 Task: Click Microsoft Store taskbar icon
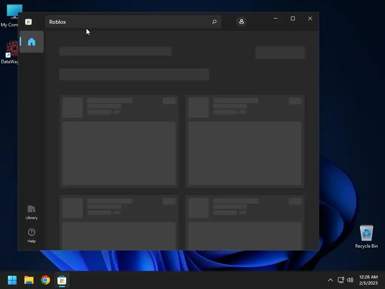(62, 280)
